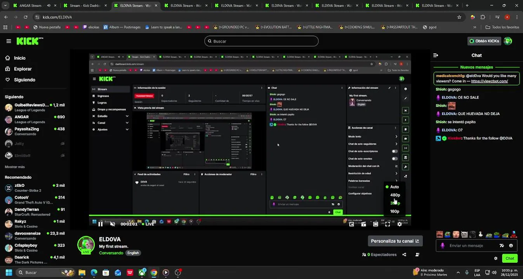523x279 pixels.
Task: Open the viewzbot.com link in chat
Action: click(x=489, y=81)
